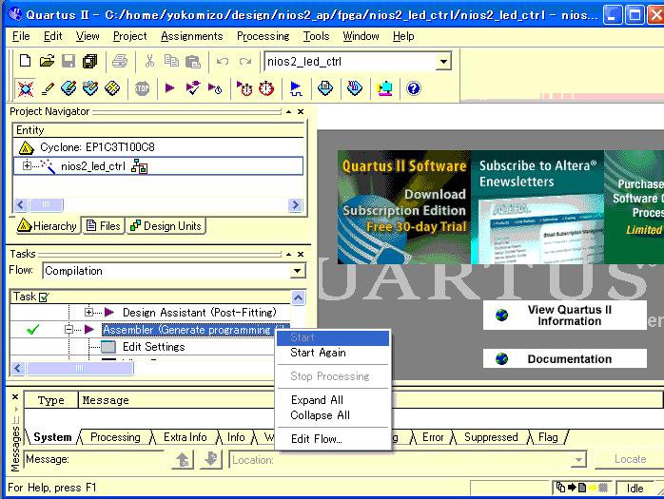The image size is (664, 499).
Task: Select the Extra Info messages tab
Action: [186, 437]
